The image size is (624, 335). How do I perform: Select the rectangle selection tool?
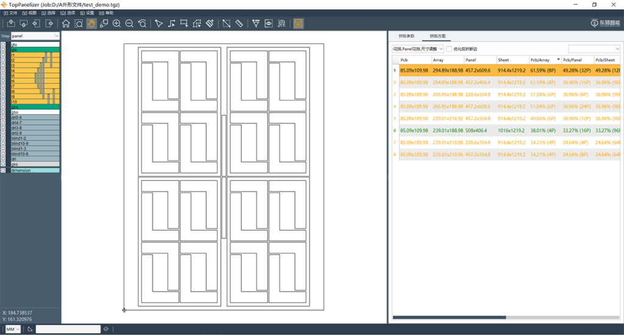[184, 24]
